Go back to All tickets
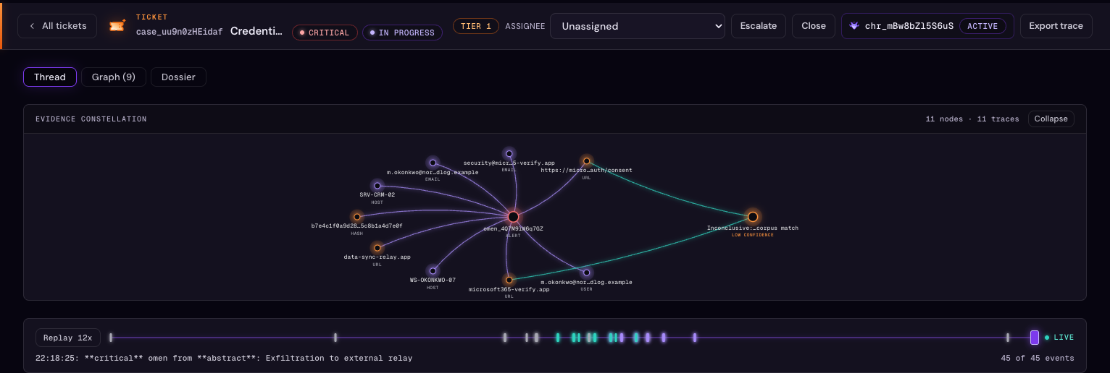The image size is (1110, 373). [57, 26]
